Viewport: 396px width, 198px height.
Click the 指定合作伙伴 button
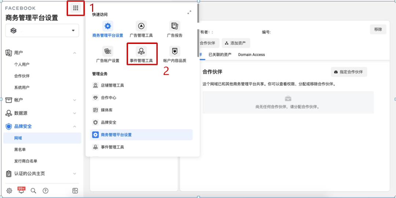click(348, 72)
